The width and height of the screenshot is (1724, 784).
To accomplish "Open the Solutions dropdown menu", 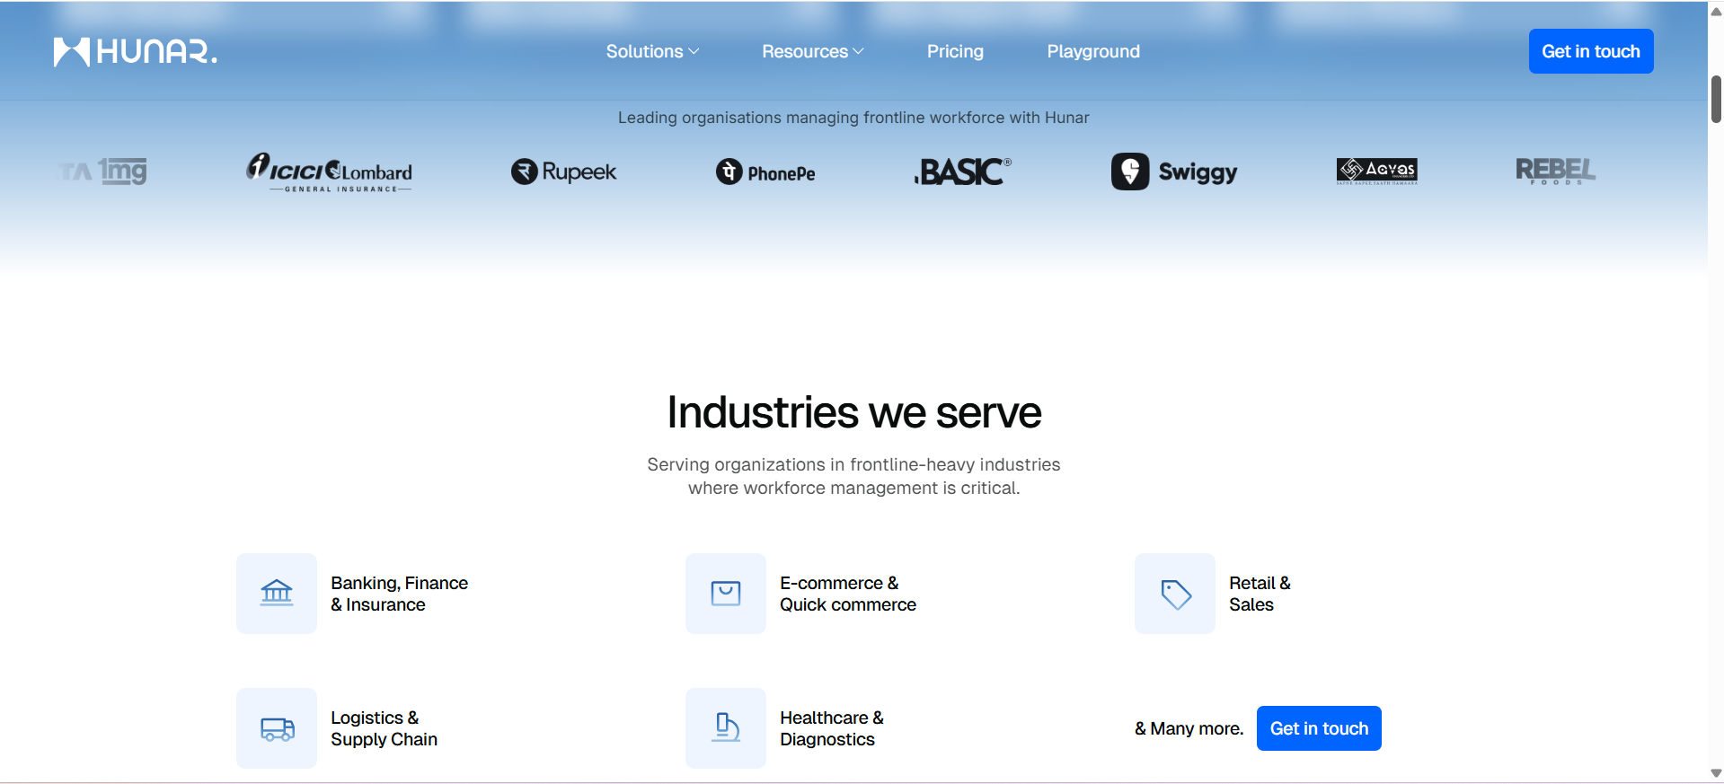I will click(x=652, y=52).
